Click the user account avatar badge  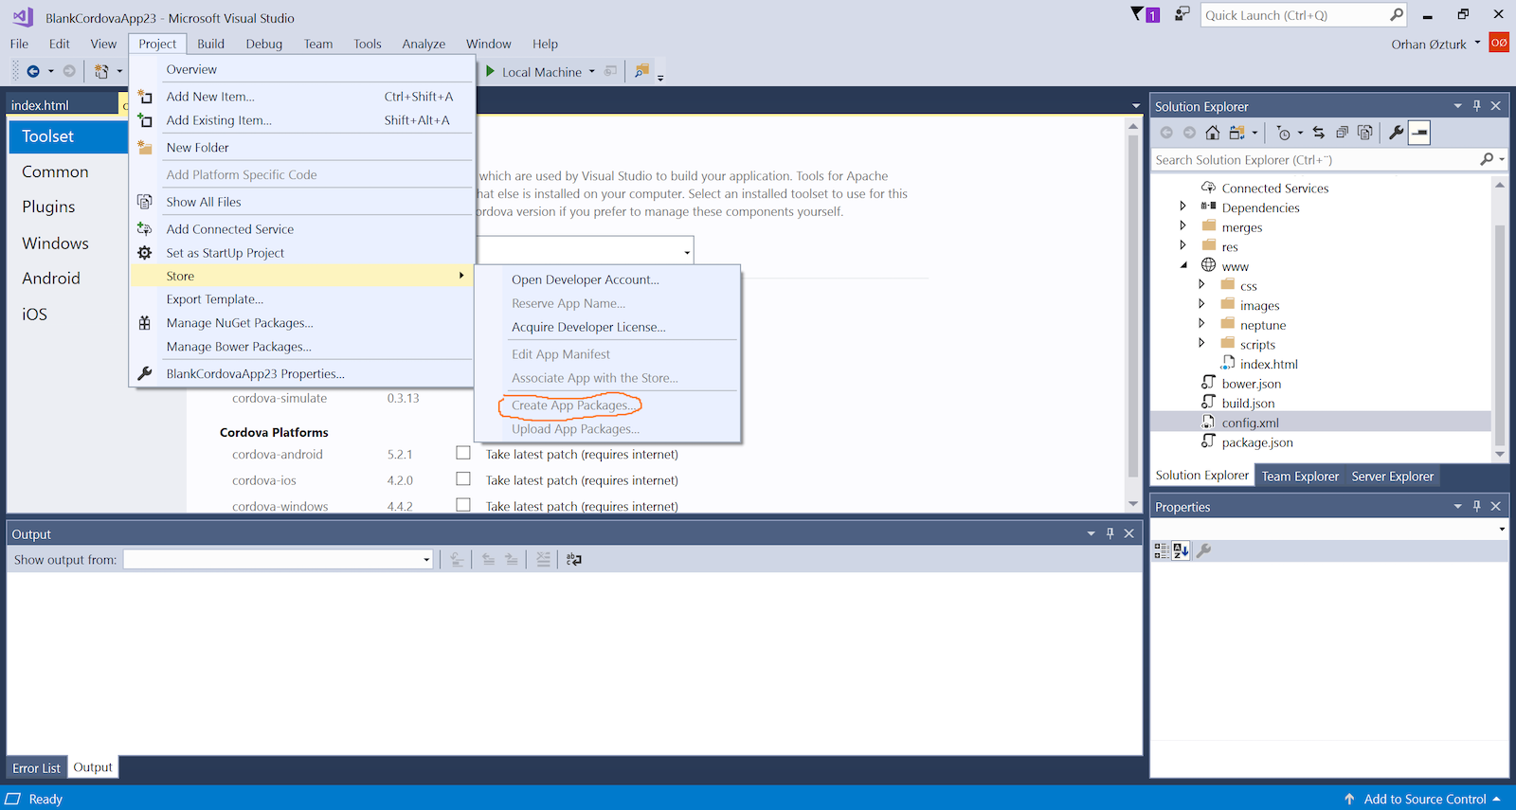pyautogui.click(x=1499, y=43)
